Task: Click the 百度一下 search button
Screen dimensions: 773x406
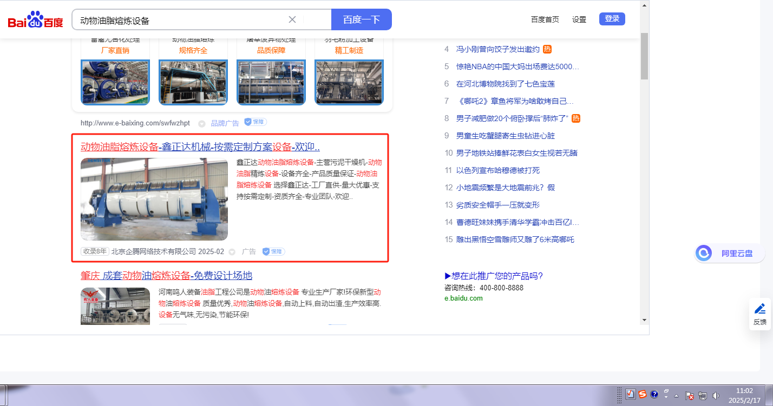Action: pos(362,19)
